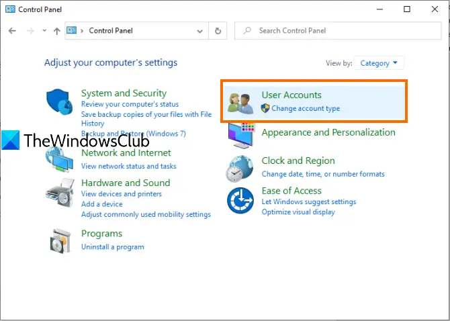This screenshot has height=321, width=450.
Task: Open Ease of Access heading
Action: (291, 191)
